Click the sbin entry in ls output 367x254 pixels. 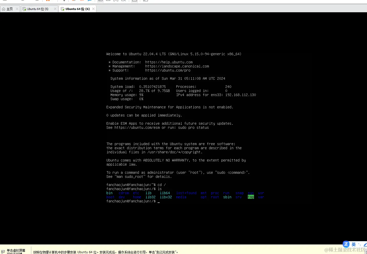tap(227, 197)
